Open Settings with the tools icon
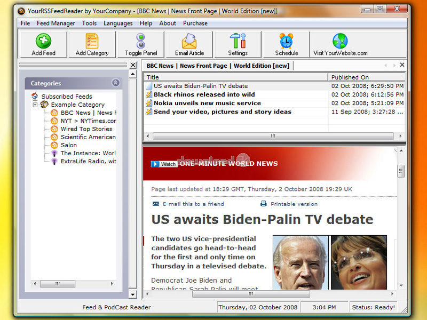This screenshot has height=320, width=427. [238, 41]
